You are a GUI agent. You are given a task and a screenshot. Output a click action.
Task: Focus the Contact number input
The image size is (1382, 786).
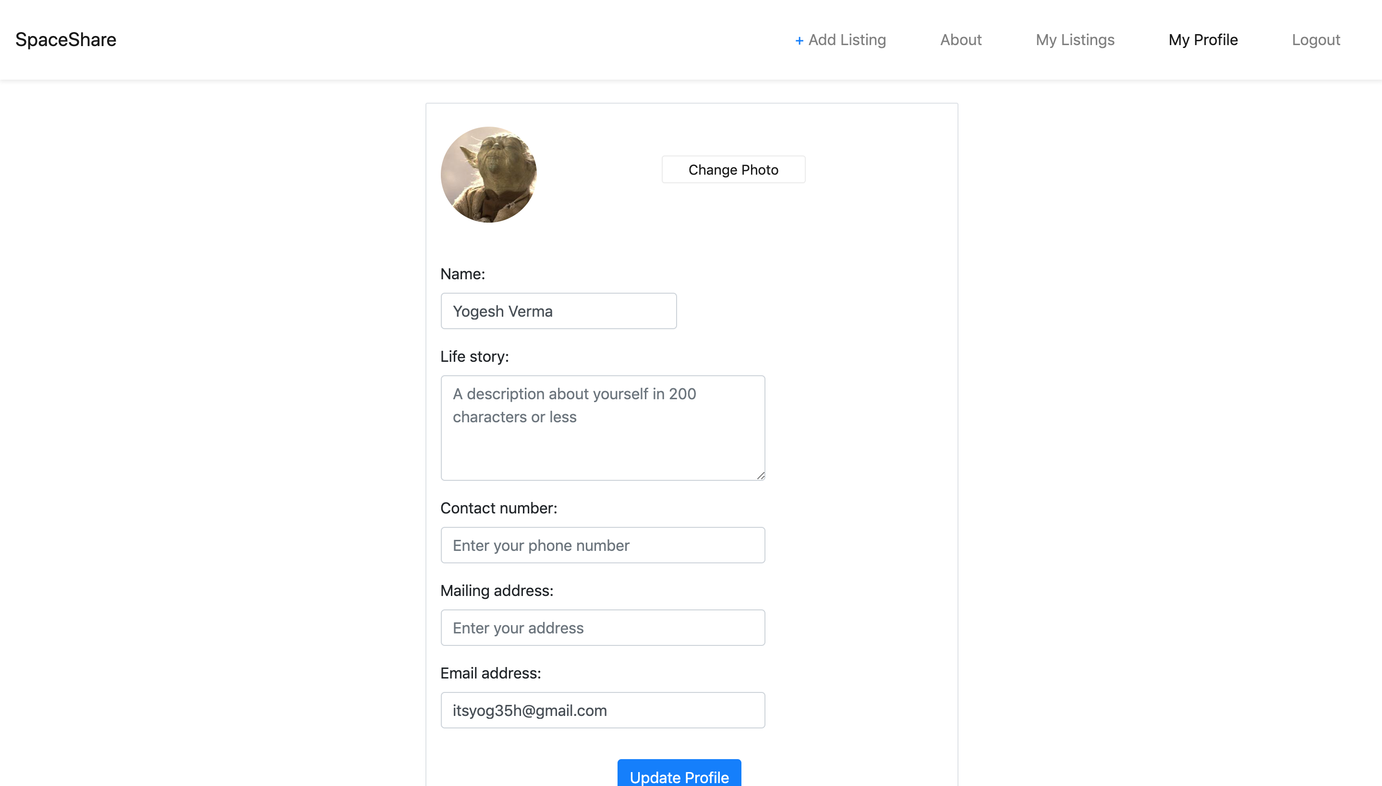[603, 545]
